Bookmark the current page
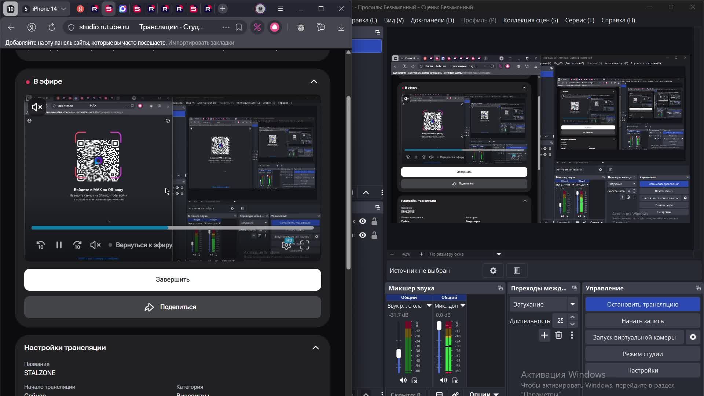This screenshot has height=396, width=704. (239, 27)
